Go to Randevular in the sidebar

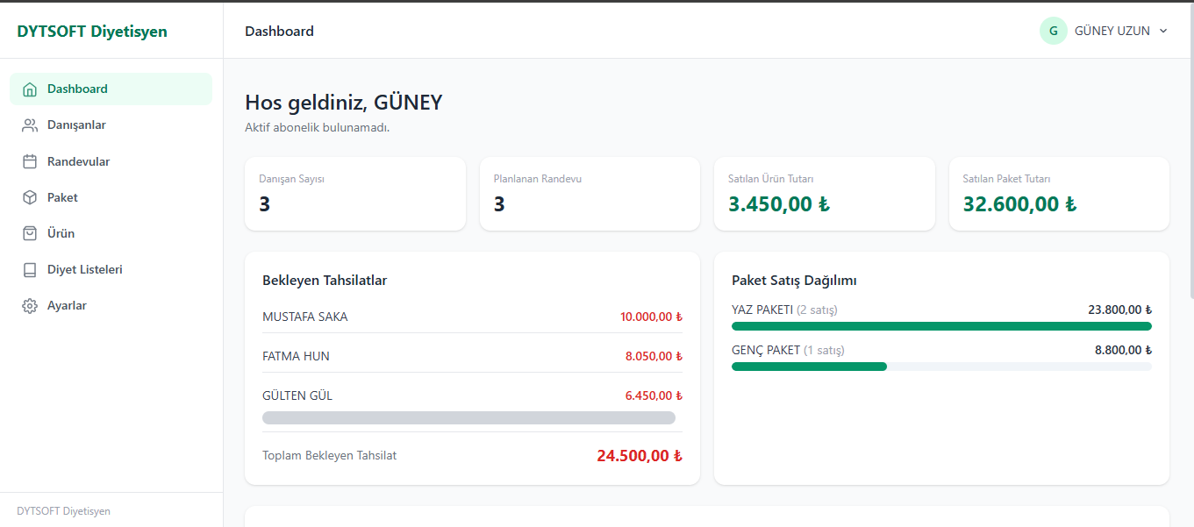(x=111, y=161)
